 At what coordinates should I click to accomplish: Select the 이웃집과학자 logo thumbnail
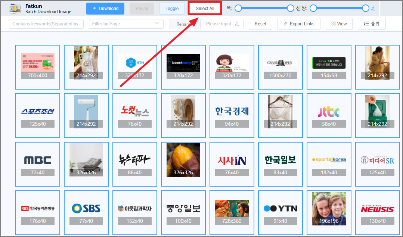coord(135,213)
